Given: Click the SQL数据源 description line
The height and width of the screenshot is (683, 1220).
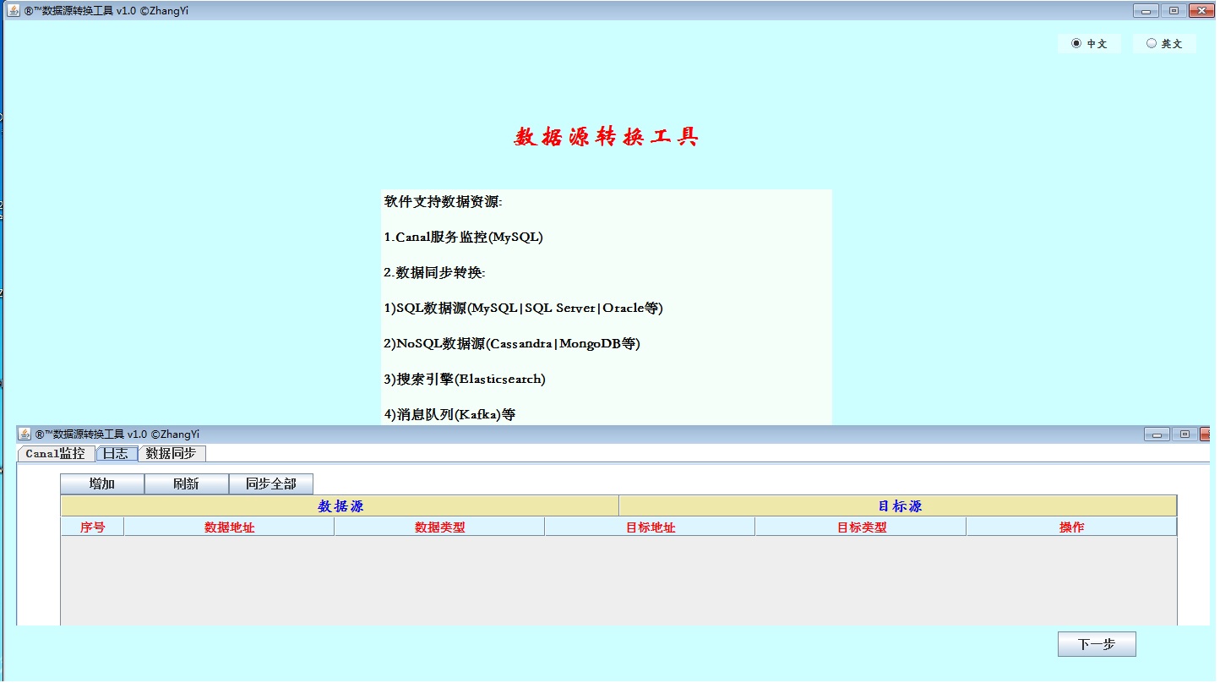Looking at the screenshot, I should [x=523, y=309].
